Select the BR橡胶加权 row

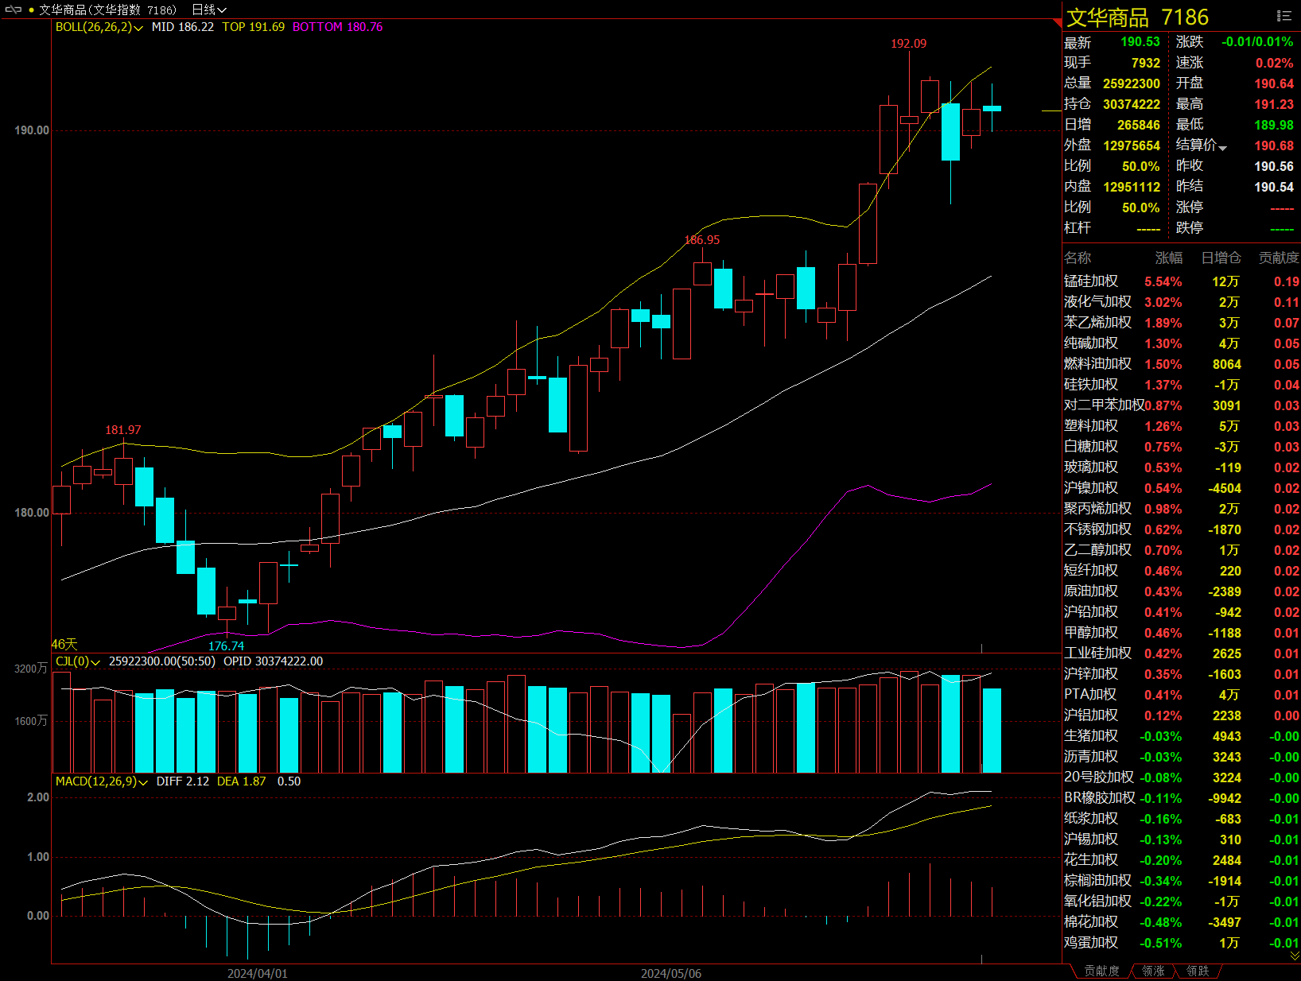(x=1182, y=798)
